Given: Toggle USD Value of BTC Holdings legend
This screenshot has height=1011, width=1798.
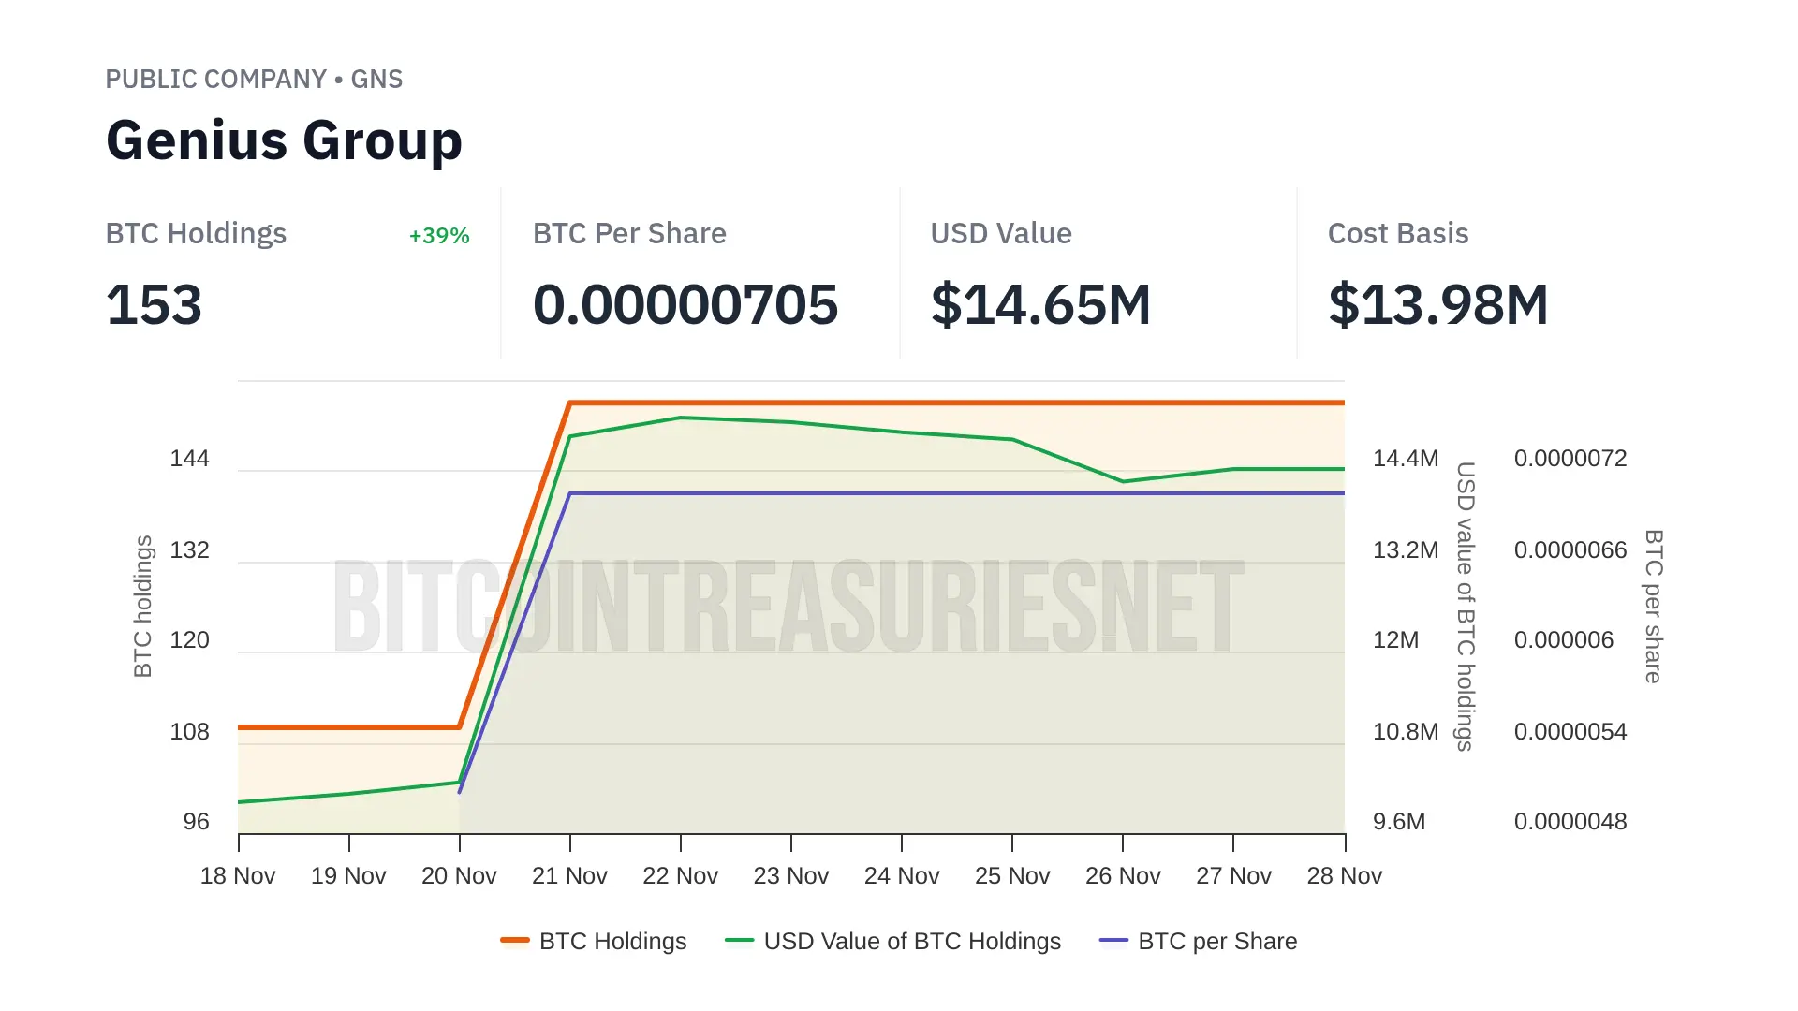Looking at the screenshot, I should 911,941.
